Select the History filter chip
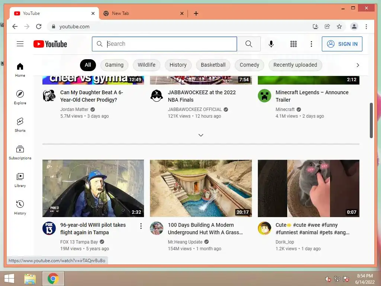381x286 pixels. 178,65
